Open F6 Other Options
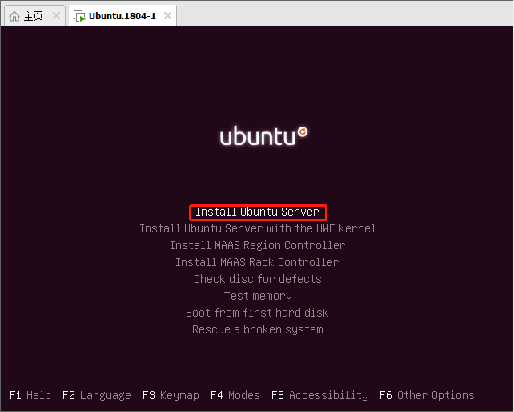 pos(427,395)
